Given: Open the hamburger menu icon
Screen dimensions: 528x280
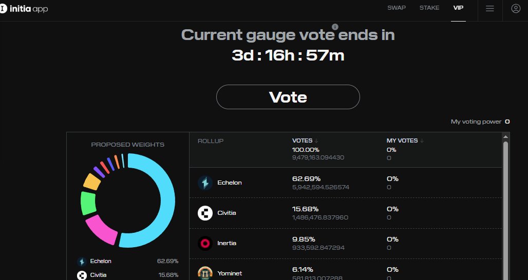Looking at the screenshot, I should [x=489, y=8].
